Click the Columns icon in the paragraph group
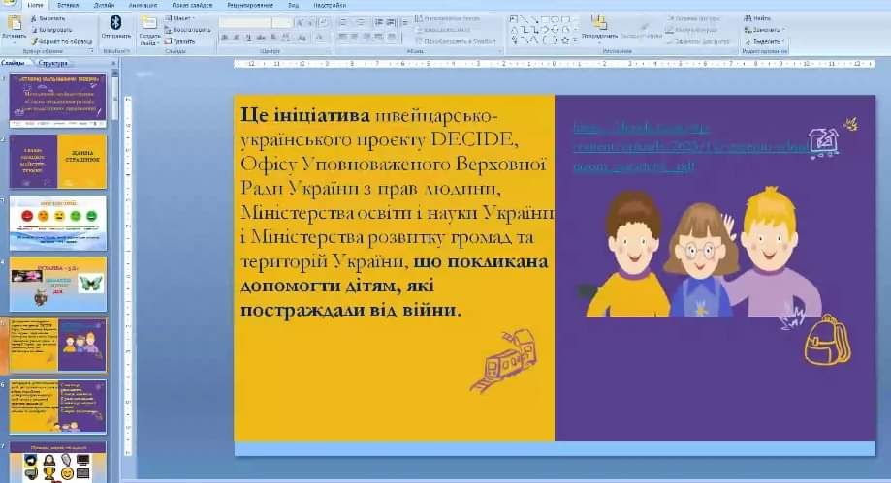Image resolution: width=891 pixels, height=483 pixels. point(392,37)
